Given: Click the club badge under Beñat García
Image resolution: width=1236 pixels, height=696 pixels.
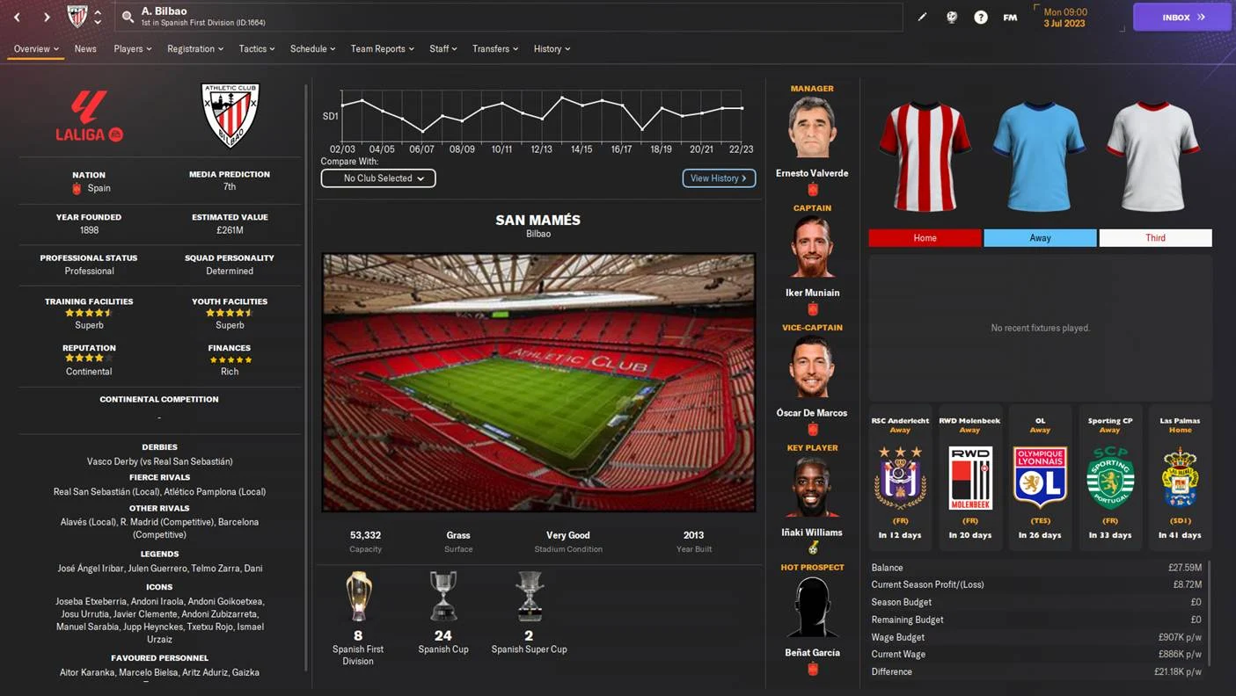Looking at the screenshot, I should [813, 669].
